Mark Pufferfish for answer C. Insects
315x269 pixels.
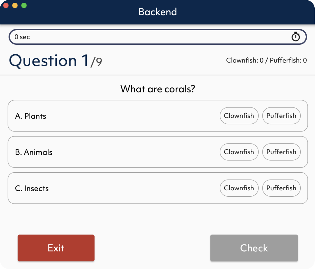[x=281, y=188]
